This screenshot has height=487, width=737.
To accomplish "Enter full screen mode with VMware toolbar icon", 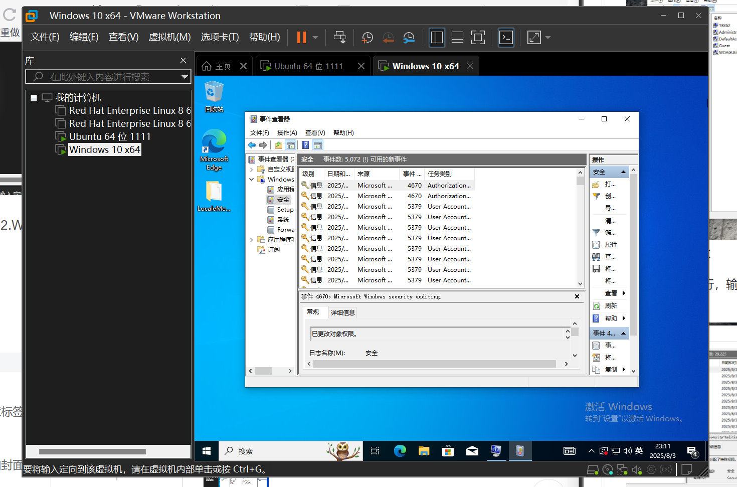I will [x=478, y=38].
